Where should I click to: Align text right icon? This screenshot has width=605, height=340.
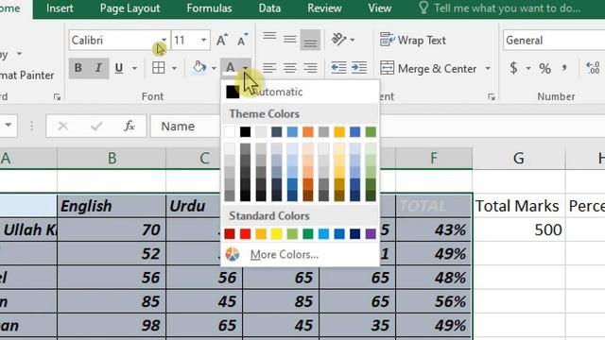click(x=310, y=68)
